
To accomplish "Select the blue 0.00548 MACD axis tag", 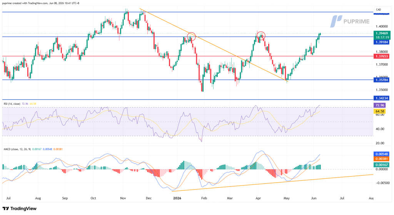I will pyautogui.click(x=382, y=154).
